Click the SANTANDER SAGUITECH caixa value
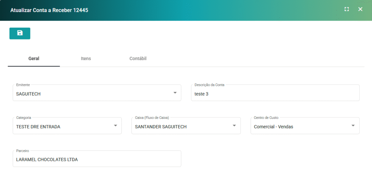Screen dimensions: 372x191 point(161,127)
